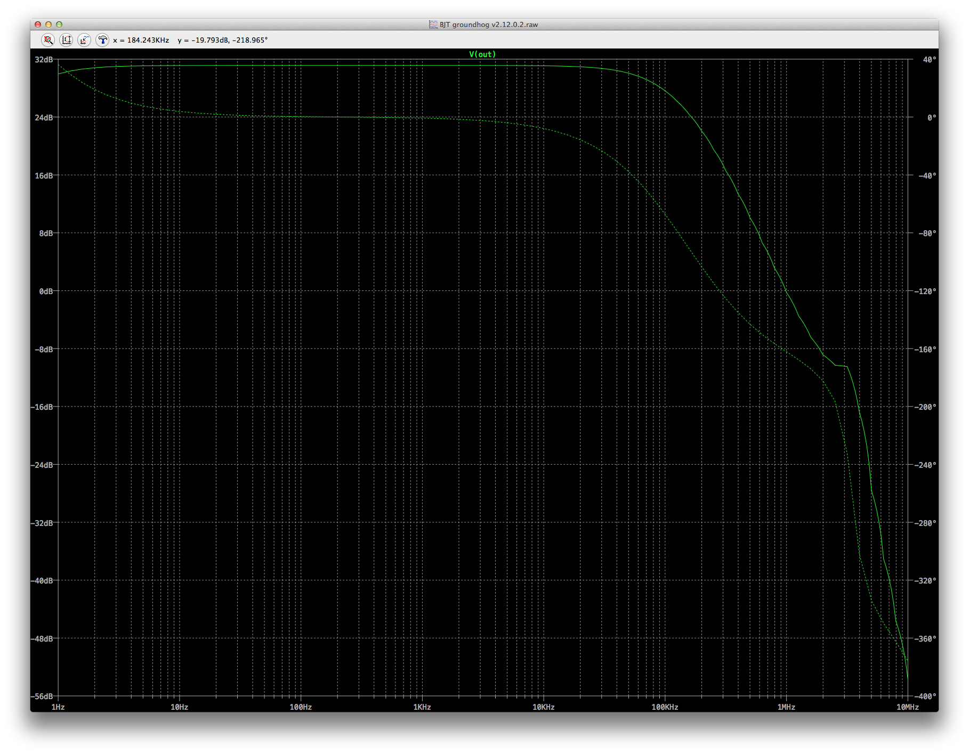The width and height of the screenshot is (969, 754).
Task: Click the -8dB axis label
Action: pos(44,350)
